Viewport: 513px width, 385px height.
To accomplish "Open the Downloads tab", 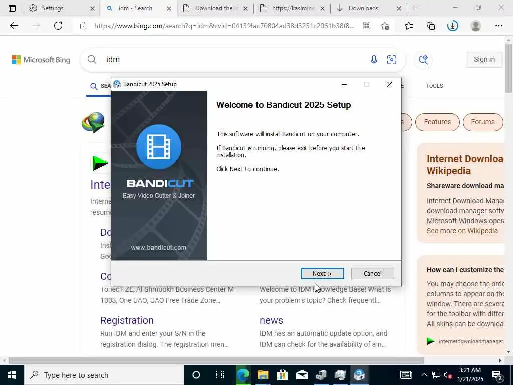I will point(363,8).
